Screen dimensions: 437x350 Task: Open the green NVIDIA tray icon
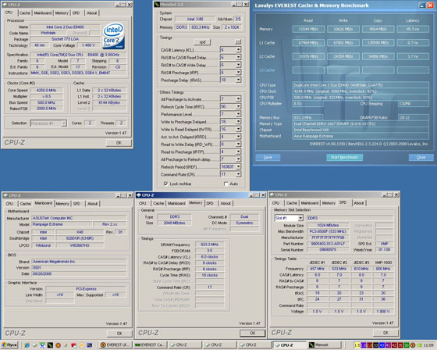[419, 345]
